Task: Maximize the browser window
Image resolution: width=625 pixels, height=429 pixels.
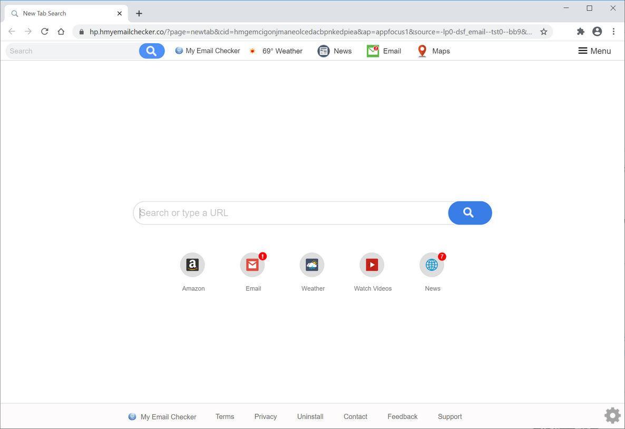Action: 590,8
